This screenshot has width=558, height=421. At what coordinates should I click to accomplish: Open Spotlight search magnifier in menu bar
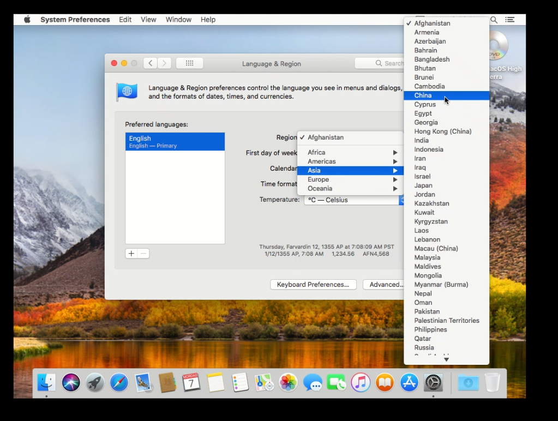[x=494, y=20]
